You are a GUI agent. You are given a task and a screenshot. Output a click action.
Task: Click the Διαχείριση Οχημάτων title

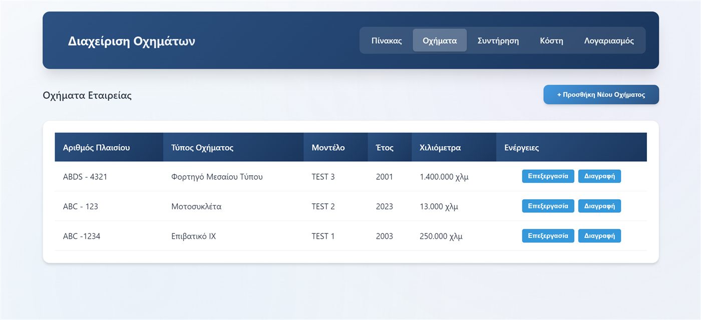pos(132,41)
